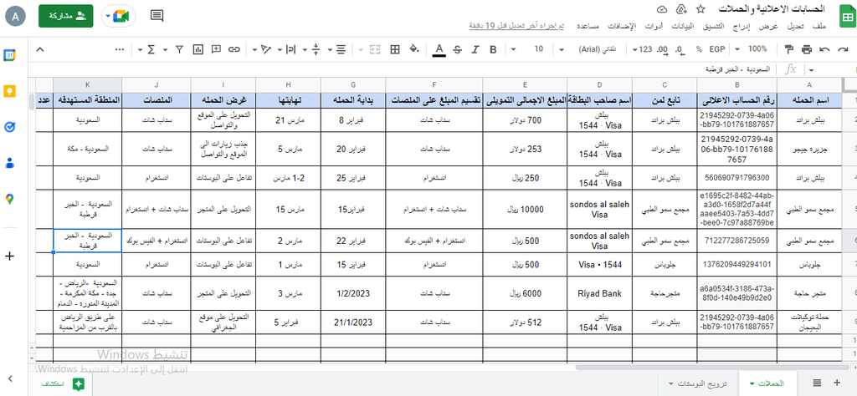Expand the name box dropdown arrow
The image size is (857, 396).
click(x=811, y=70)
